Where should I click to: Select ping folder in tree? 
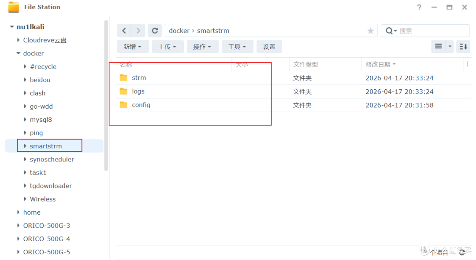point(36,133)
